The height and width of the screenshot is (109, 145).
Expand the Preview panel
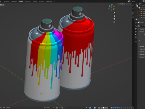click(142, 29)
